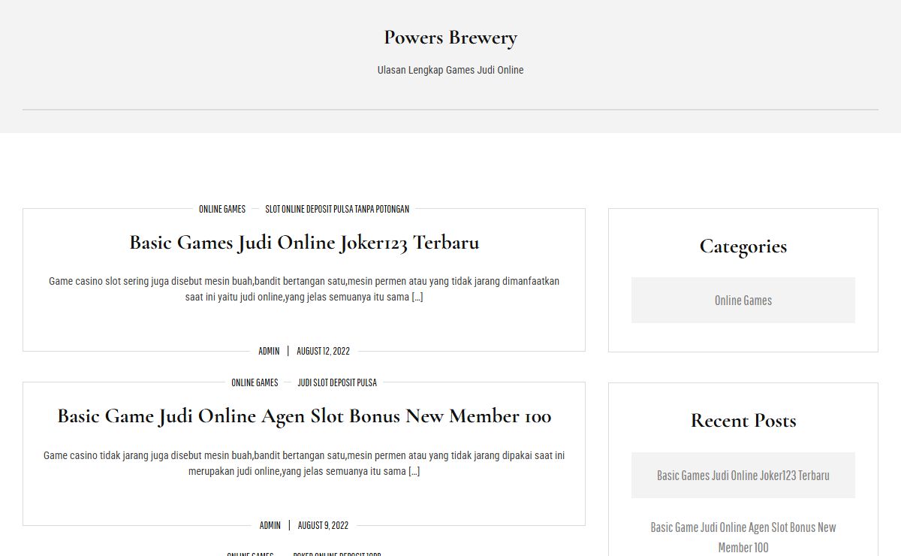Open the August 9, 2022 date link

tap(323, 525)
